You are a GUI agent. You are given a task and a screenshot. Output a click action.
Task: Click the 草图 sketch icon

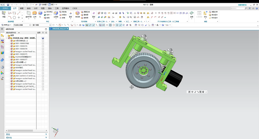click(4, 14)
